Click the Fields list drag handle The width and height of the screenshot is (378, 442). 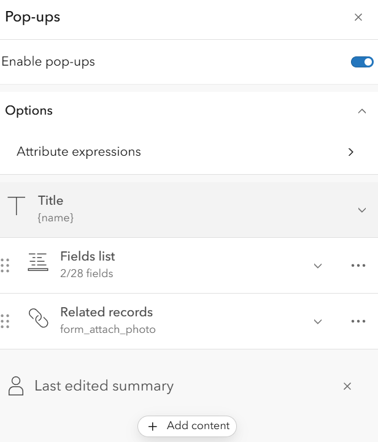5,265
